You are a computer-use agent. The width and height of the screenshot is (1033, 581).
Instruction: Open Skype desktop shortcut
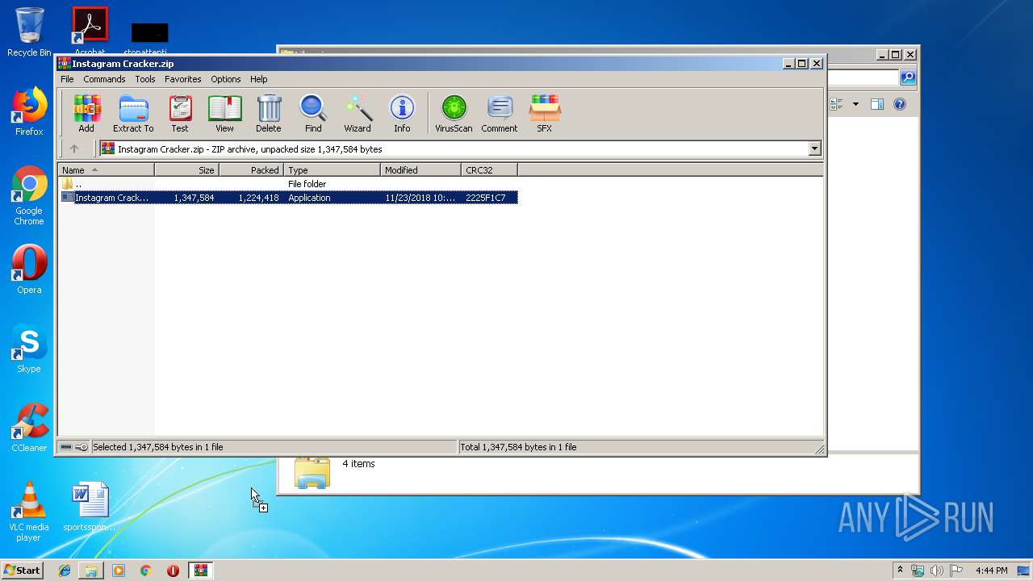(x=29, y=349)
